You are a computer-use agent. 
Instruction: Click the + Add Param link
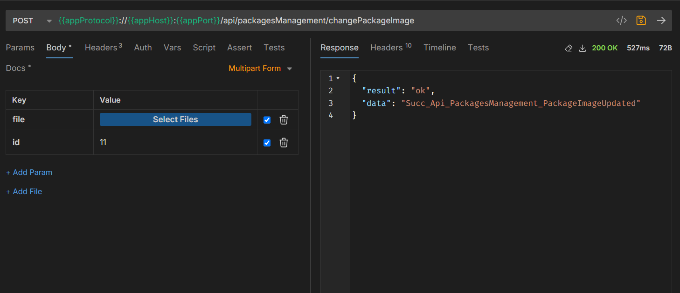click(29, 173)
